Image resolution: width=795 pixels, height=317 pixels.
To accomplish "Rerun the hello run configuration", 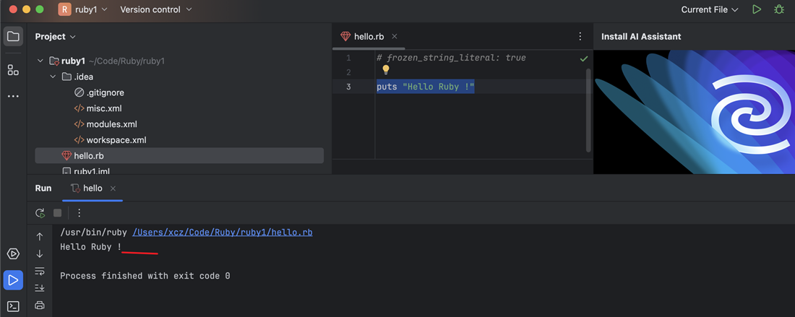I will 40,213.
